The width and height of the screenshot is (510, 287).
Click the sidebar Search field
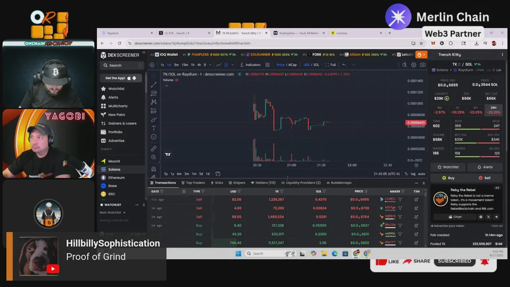point(121,65)
